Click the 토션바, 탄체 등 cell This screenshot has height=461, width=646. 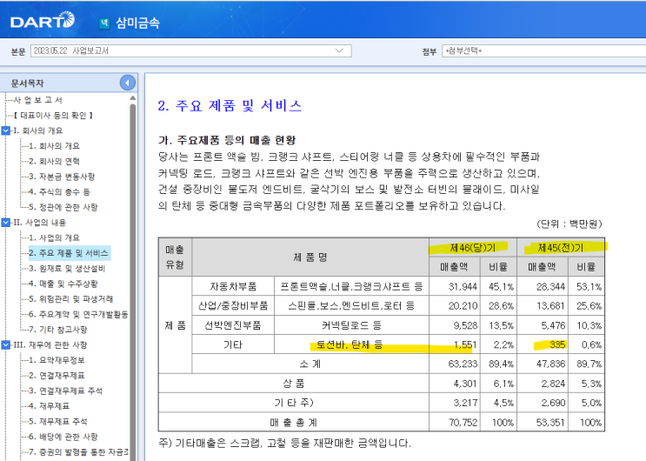click(x=350, y=344)
